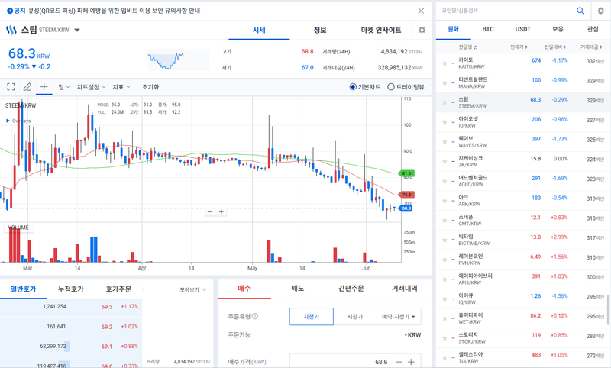Image resolution: width=611 pixels, height=368 pixels.
Task: Open the 거래내역 tab
Action: point(404,288)
